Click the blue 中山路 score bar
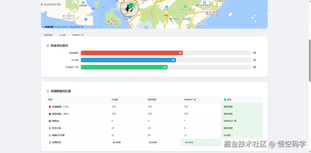This screenshot has width=311, height=153. point(128,60)
